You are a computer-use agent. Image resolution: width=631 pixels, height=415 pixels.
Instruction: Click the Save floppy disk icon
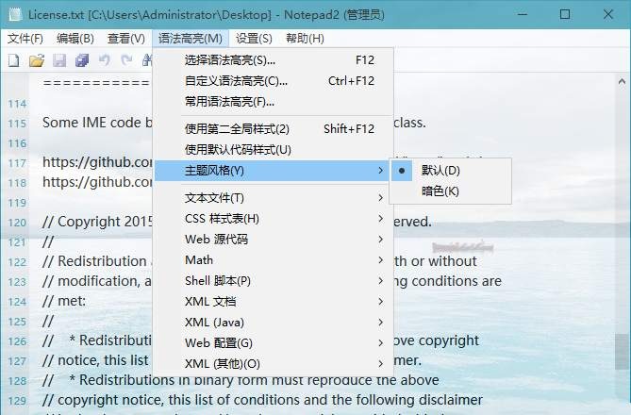(x=59, y=60)
